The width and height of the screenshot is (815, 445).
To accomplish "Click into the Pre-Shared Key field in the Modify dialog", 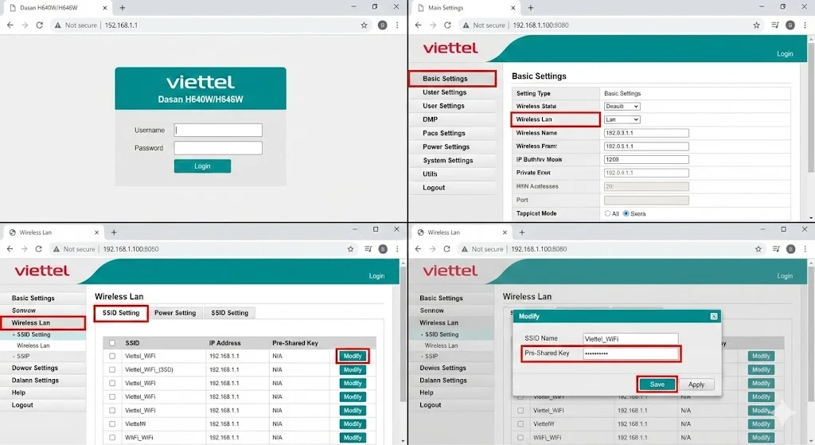I will 630,353.
